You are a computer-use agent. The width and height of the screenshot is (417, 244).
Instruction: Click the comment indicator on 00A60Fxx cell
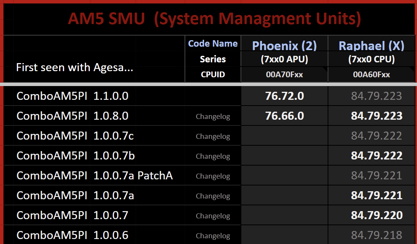coord(413,69)
